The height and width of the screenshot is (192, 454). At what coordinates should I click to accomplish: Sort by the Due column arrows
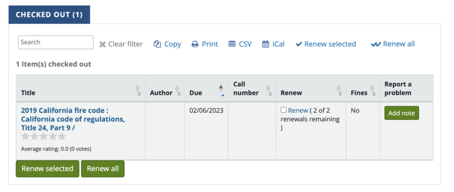pyautogui.click(x=221, y=90)
